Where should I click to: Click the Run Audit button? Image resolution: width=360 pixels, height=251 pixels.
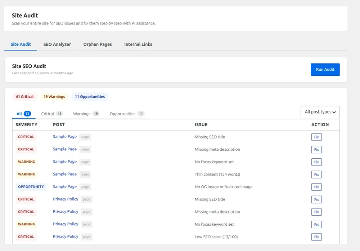325,70
